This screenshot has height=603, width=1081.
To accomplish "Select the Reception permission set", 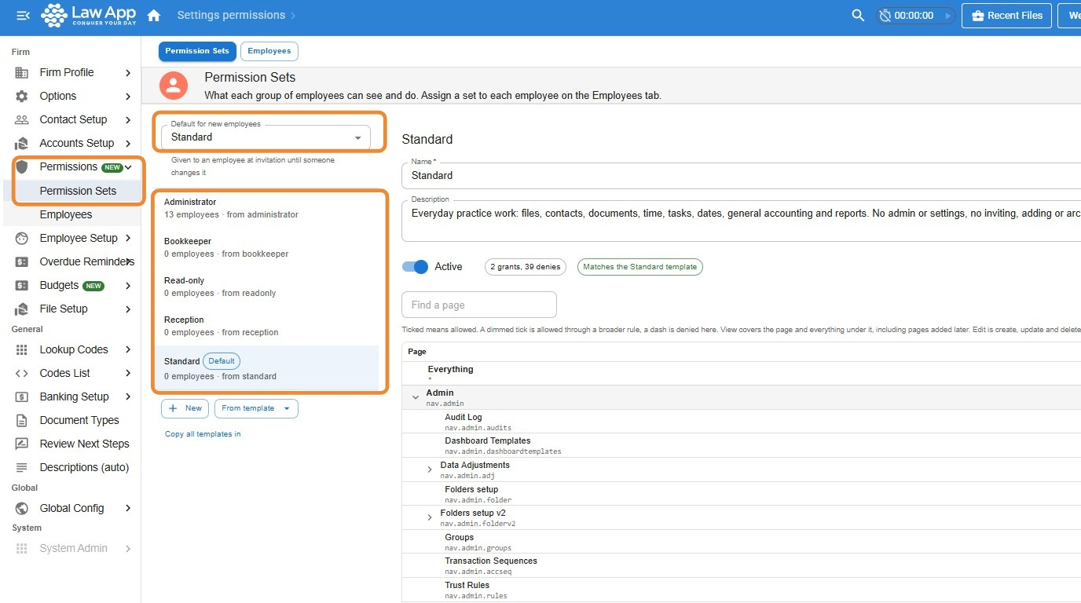I will 266,326.
